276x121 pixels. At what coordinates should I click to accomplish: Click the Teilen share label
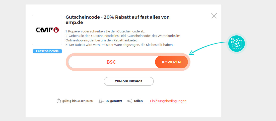coord(138,101)
